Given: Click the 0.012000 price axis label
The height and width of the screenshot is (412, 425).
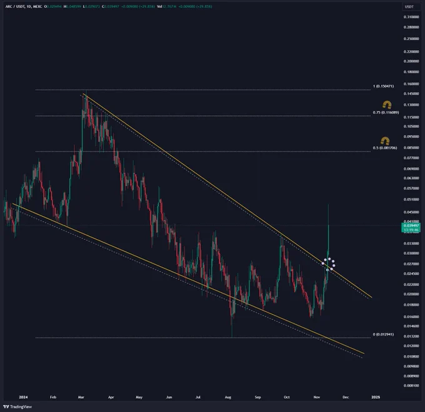Looking at the screenshot, I should (411, 346).
